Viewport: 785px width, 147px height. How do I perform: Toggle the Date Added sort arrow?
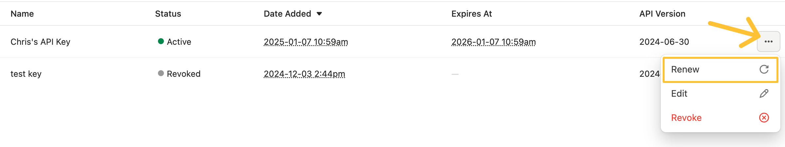[319, 14]
